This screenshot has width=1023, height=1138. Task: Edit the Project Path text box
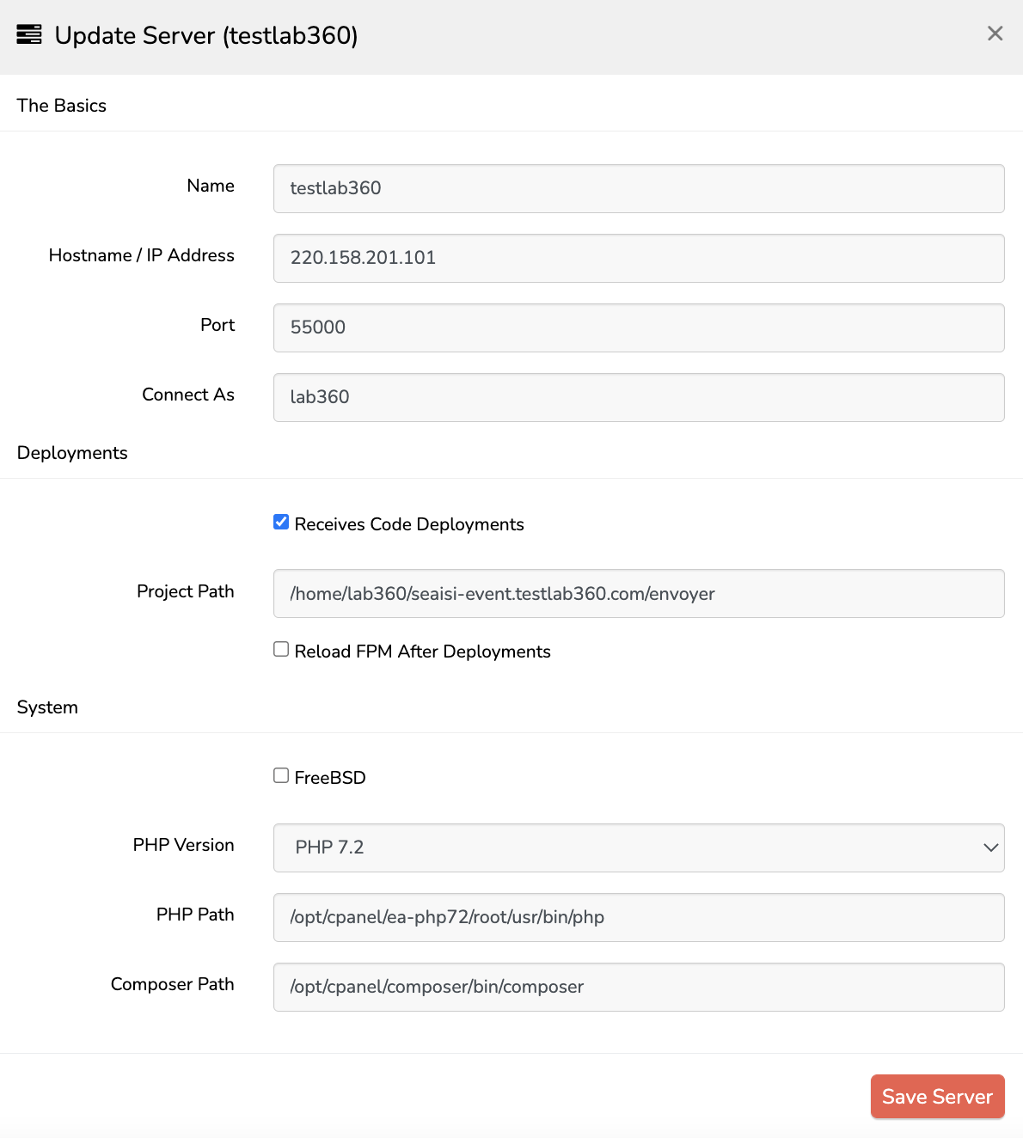638,593
